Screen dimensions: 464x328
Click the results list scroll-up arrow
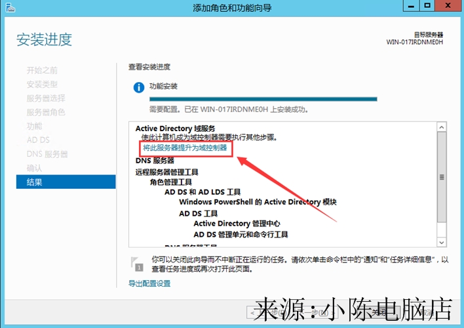point(442,127)
